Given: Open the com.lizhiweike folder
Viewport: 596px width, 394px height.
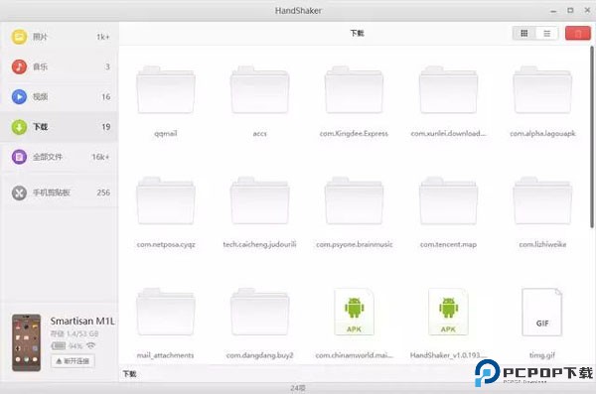Looking at the screenshot, I should click(x=542, y=200).
